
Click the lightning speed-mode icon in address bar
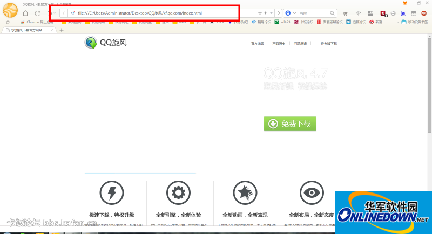(265, 13)
